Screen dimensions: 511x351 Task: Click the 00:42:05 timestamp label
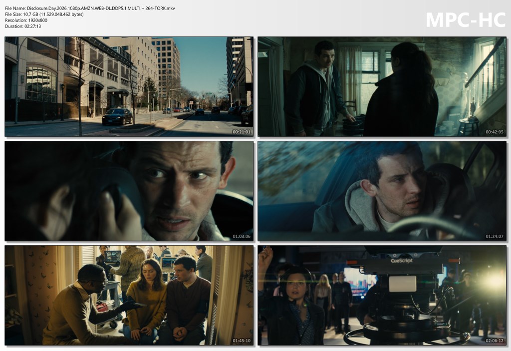(x=495, y=132)
